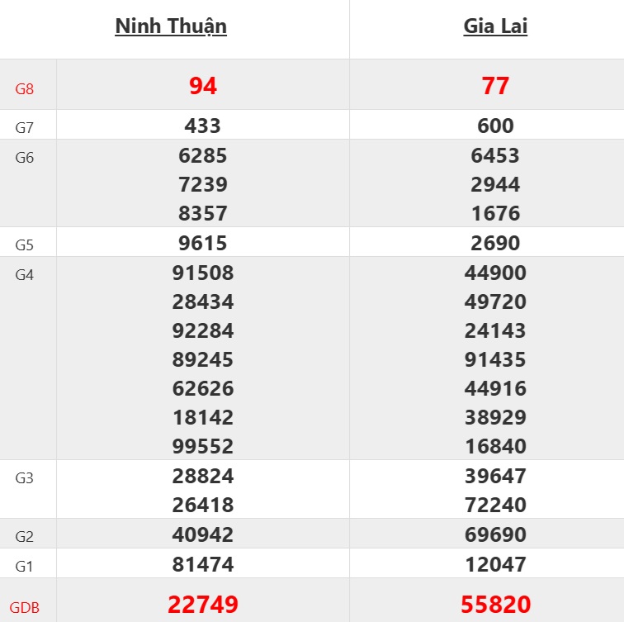This screenshot has height=622, width=624.
Task: Open the Gia Lai province link
Action: [495, 26]
